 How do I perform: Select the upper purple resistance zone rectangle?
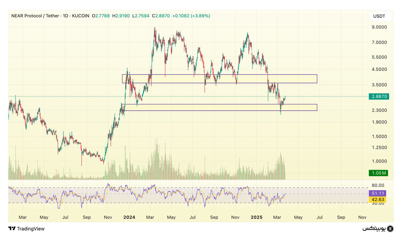(x=219, y=79)
